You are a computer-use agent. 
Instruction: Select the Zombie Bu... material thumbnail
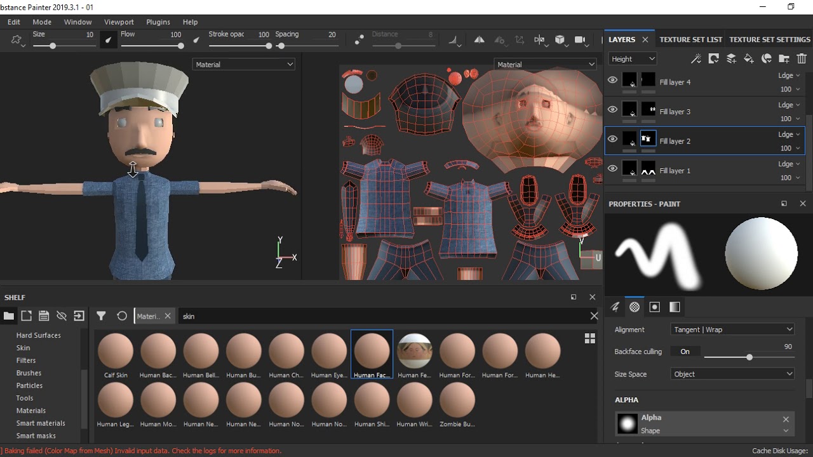click(x=457, y=404)
